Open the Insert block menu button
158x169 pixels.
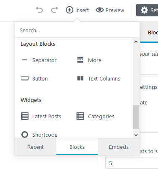coord(77,10)
